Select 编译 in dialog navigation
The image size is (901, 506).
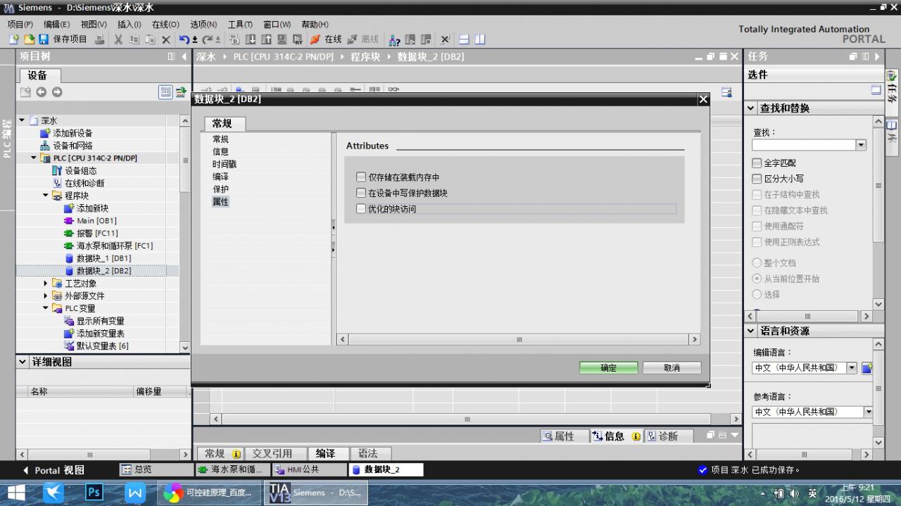(220, 177)
